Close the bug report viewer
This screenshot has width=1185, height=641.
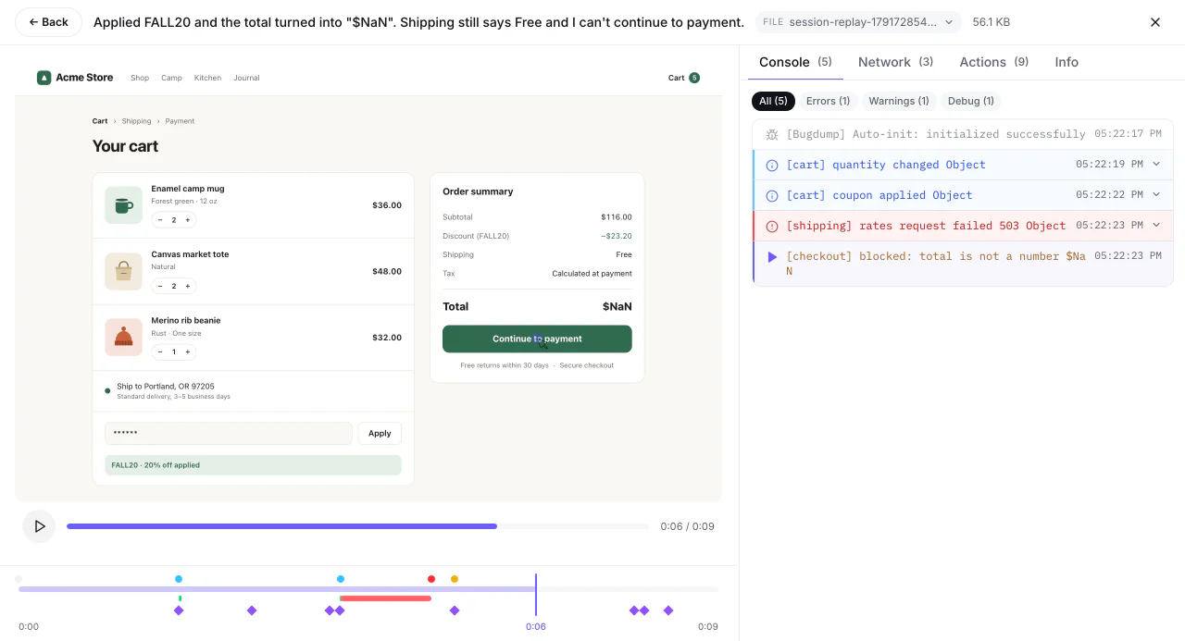click(x=1154, y=22)
